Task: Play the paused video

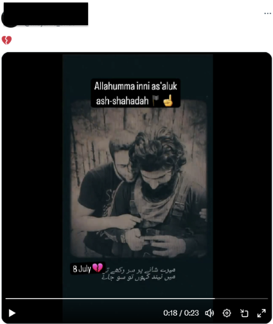Action: [12, 313]
